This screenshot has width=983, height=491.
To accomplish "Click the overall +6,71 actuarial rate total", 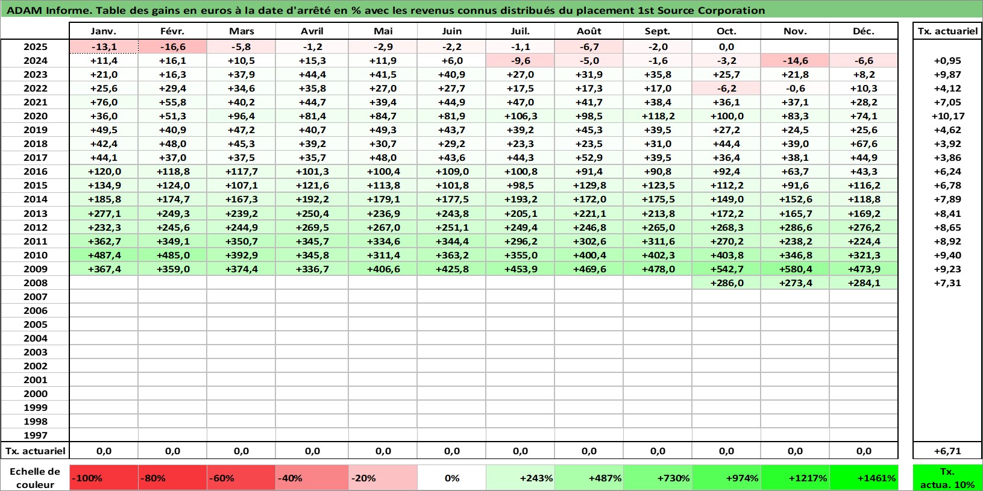I will tap(947, 451).
